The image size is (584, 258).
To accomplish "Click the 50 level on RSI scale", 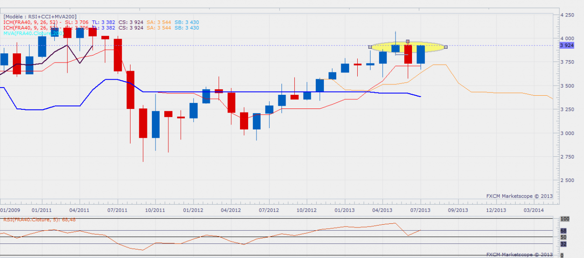I will 563,237.
